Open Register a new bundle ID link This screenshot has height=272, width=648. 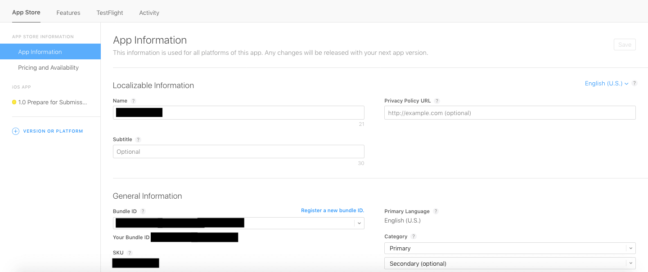(x=333, y=210)
